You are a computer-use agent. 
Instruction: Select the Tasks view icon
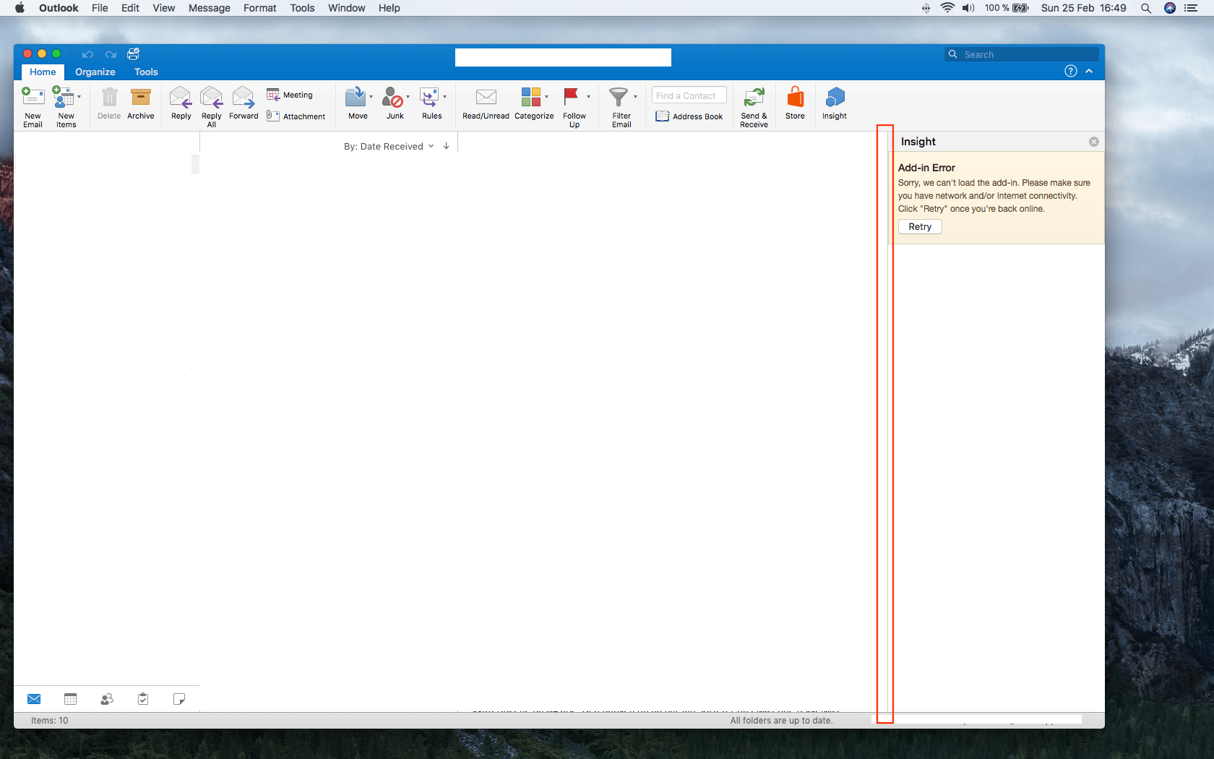142,698
